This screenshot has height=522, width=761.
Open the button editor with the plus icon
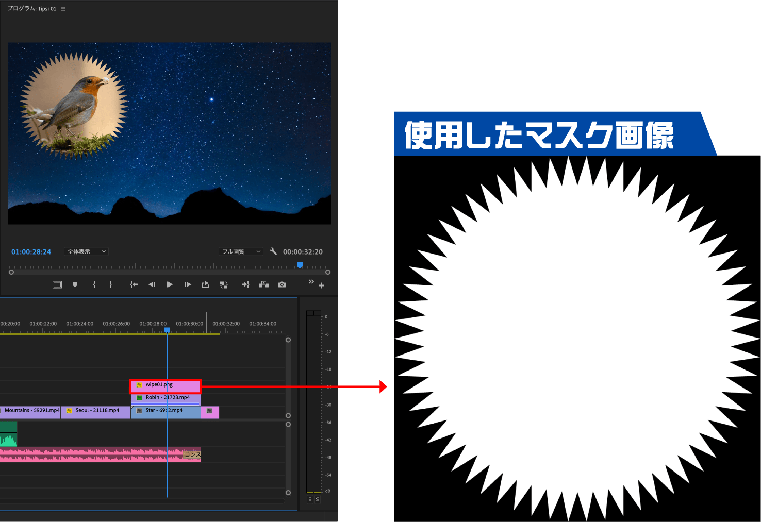pyautogui.click(x=321, y=285)
